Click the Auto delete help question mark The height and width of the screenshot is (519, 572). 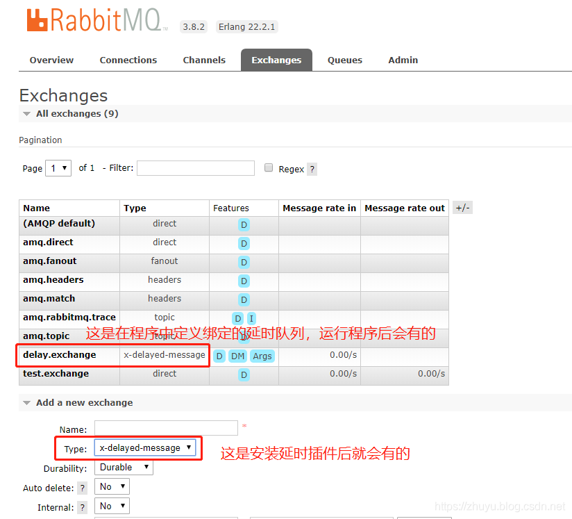(82, 488)
